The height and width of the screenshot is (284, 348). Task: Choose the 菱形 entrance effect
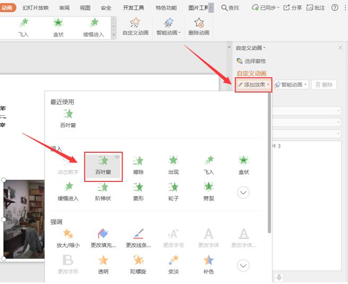click(x=138, y=191)
